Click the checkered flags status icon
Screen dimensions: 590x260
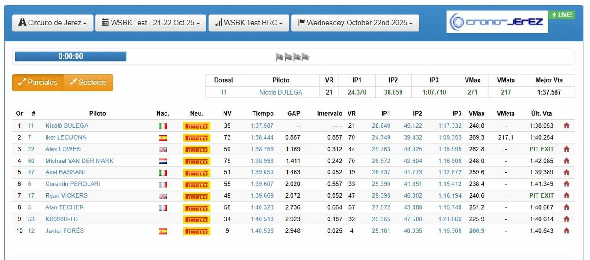coord(292,57)
